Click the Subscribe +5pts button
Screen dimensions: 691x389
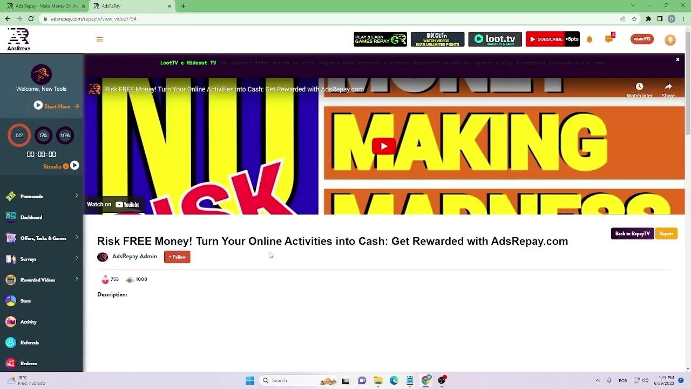point(552,39)
